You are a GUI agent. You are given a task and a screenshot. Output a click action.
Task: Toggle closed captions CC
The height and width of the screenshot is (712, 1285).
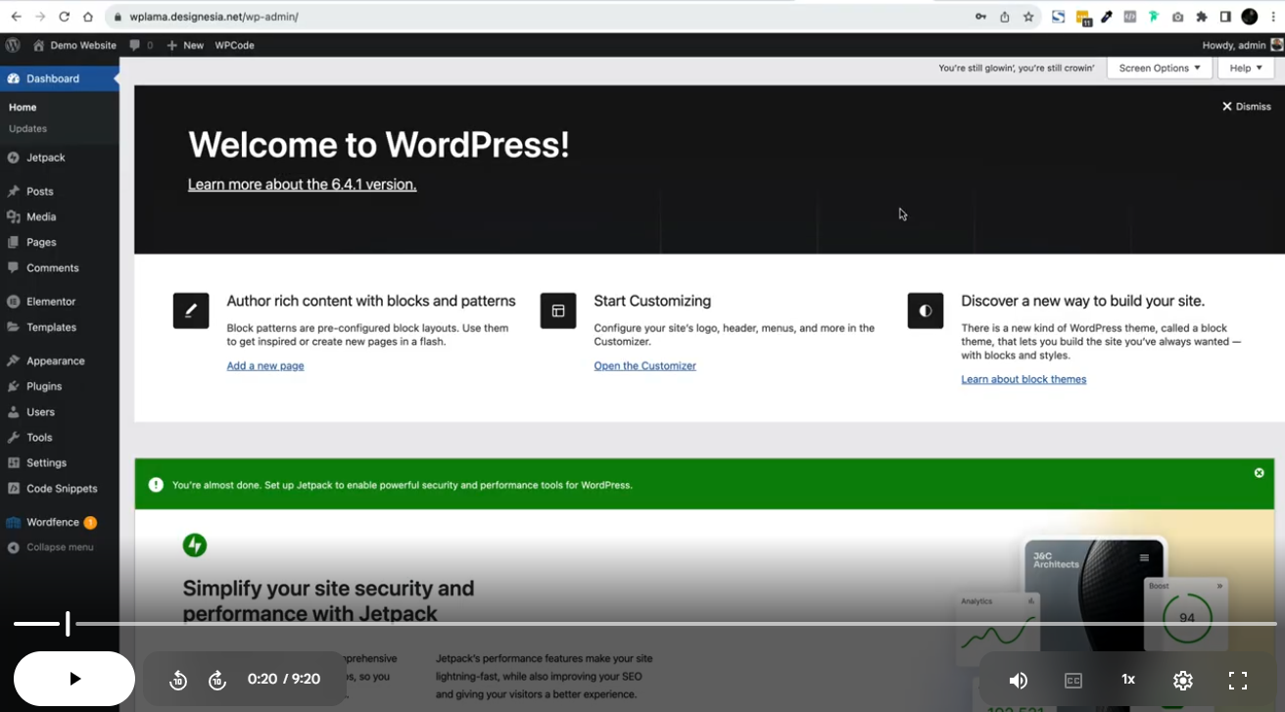[1073, 680]
